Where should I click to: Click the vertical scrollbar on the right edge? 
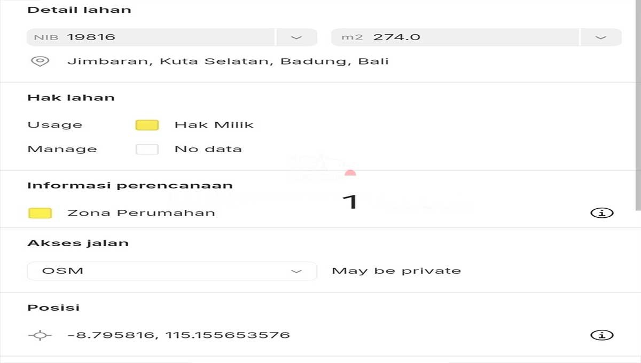637,105
